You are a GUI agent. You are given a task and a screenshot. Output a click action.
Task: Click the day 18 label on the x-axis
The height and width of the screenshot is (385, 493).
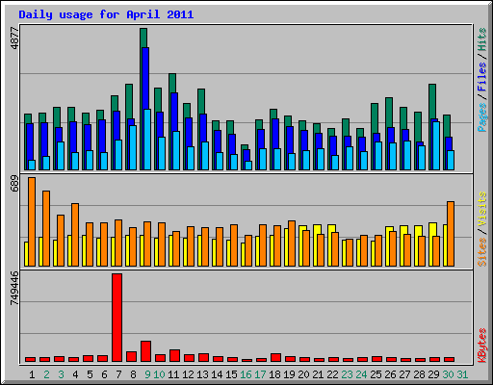coord(274,374)
